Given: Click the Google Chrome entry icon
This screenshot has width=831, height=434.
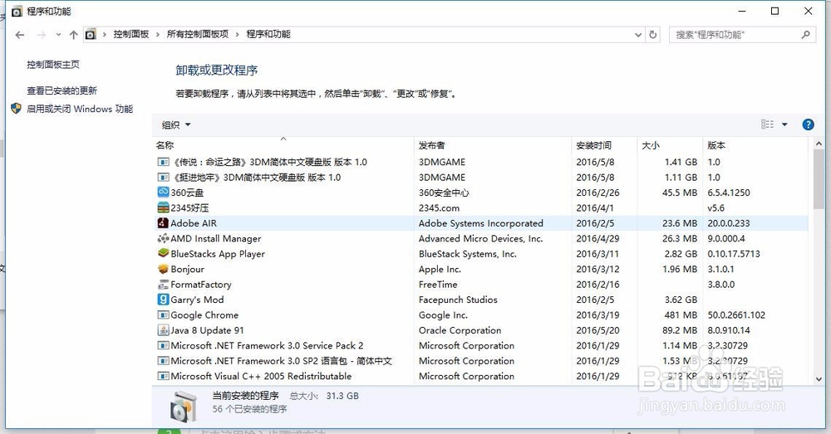Looking at the screenshot, I should coord(163,315).
